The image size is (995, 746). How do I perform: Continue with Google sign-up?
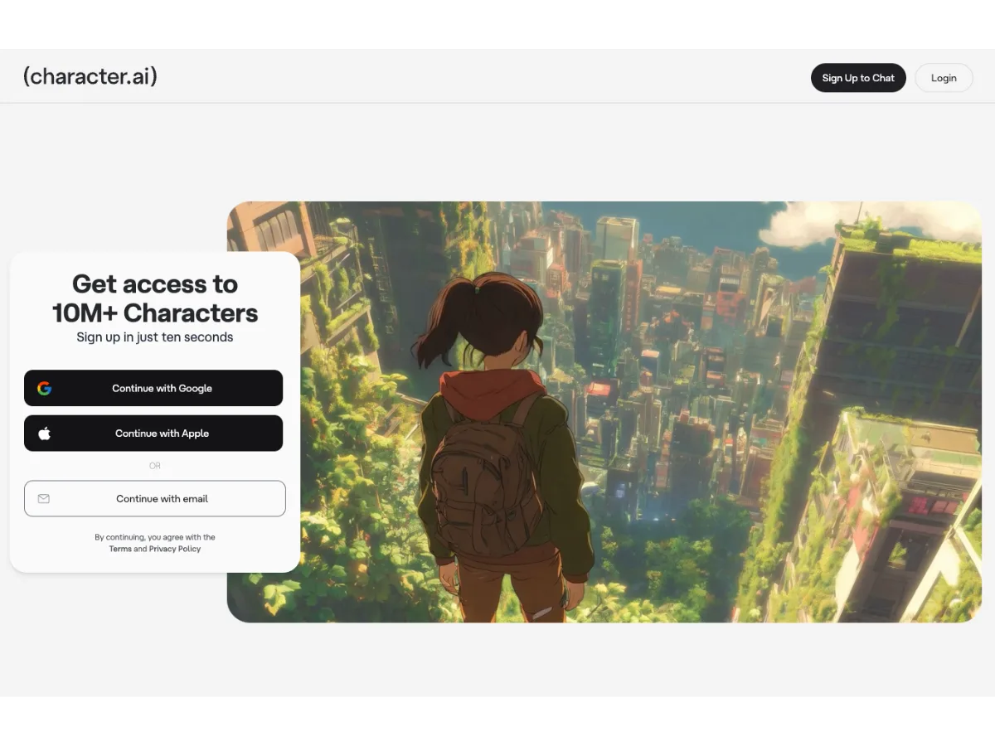153,388
